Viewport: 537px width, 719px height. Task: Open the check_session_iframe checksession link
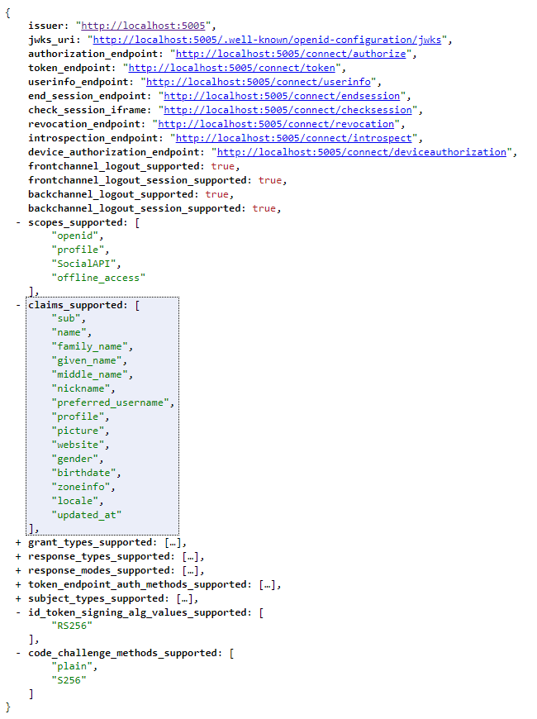288,110
